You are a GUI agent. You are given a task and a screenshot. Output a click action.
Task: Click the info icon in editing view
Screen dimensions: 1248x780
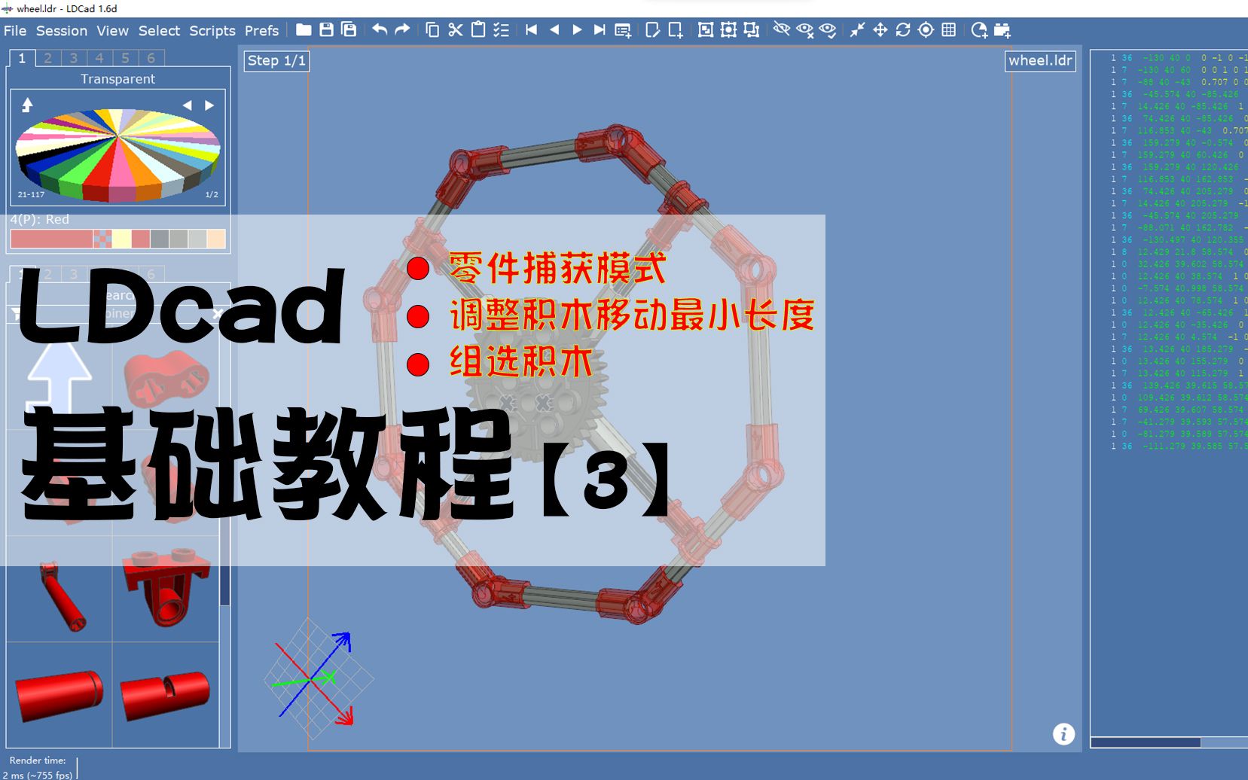pos(1063,734)
